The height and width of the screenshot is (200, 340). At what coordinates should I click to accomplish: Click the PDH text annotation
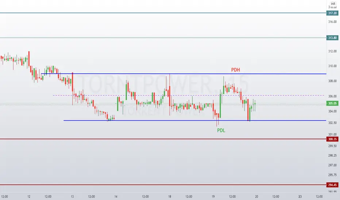tap(236, 70)
